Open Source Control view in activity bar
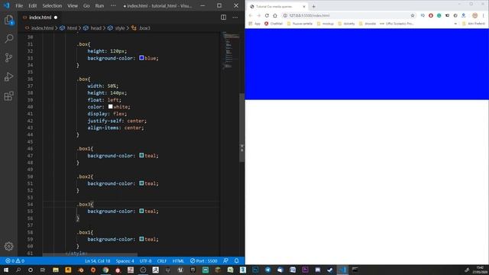The image size is (489, 275). click(8, 58)
